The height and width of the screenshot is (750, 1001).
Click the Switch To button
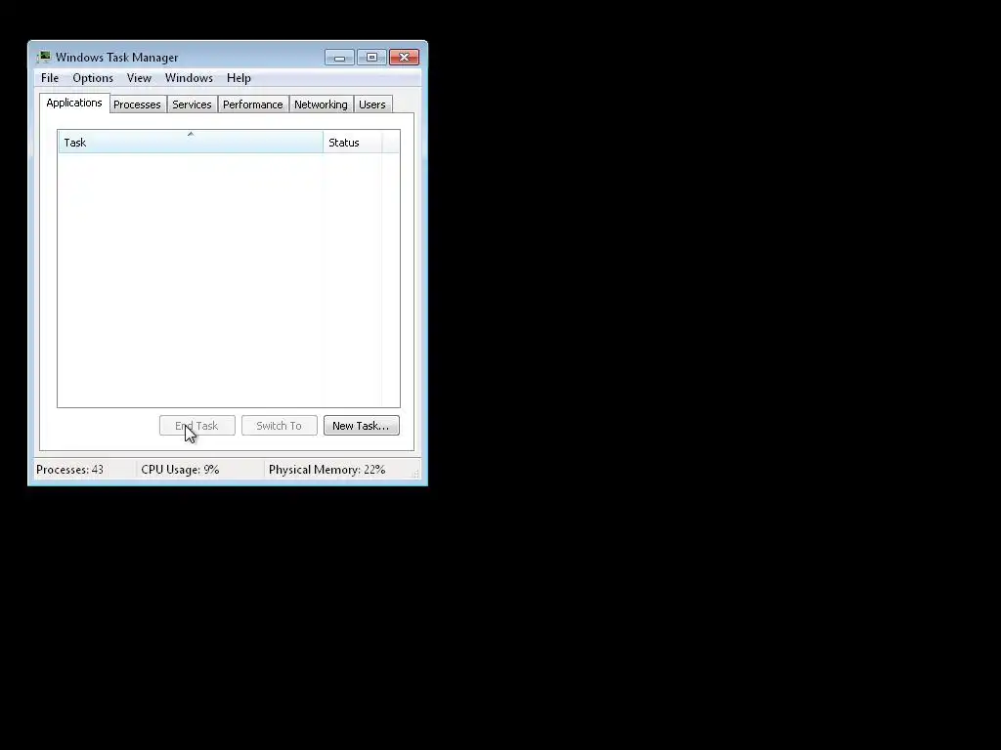tap(279, 426)
